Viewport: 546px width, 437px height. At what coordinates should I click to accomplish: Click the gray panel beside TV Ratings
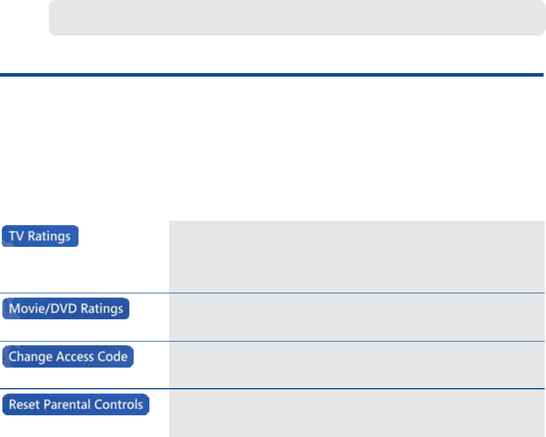(356, 257)
